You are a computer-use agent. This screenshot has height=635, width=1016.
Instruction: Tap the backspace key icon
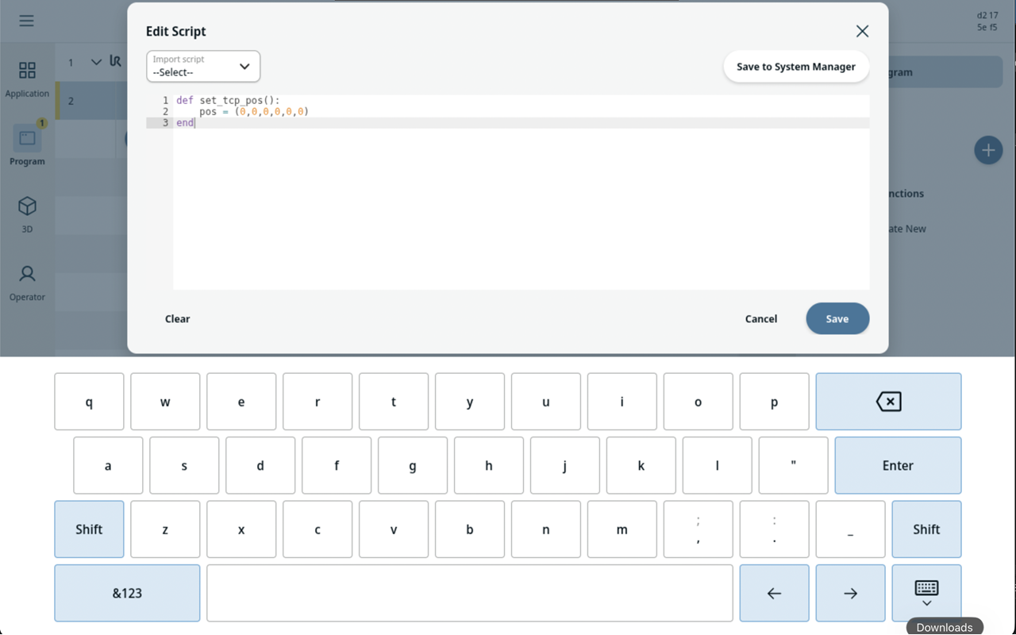[888, 402]
